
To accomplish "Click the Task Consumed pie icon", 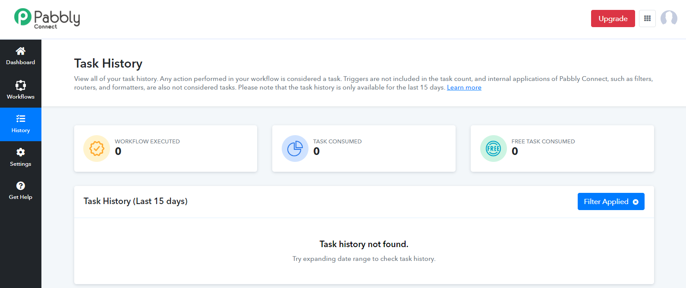I will tap(295, 149).
